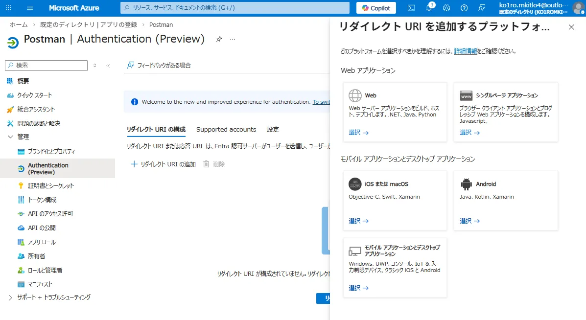Image resolution: width=586 pixels, height=320 pixels.
Task: Select the Android platform
Action: 466,221
